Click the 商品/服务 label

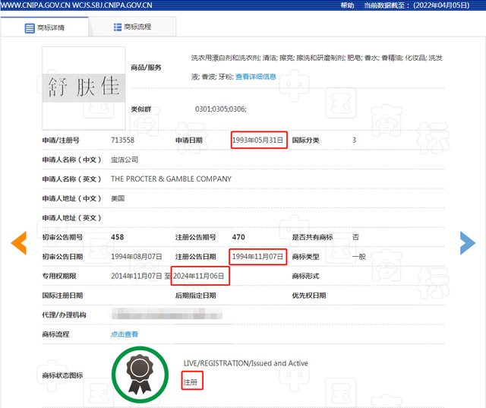point(146,68)
